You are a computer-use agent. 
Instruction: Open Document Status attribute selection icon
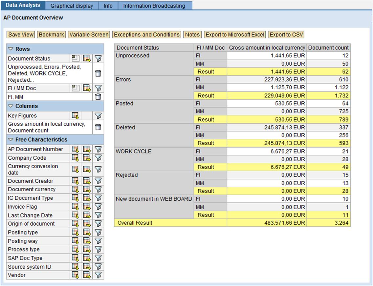click(x=75, y=58)
